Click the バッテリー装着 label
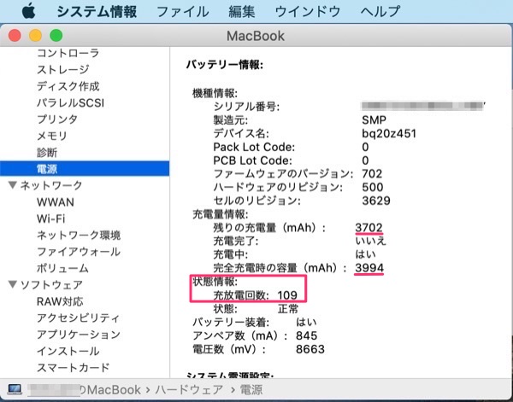 pos(231,323)
